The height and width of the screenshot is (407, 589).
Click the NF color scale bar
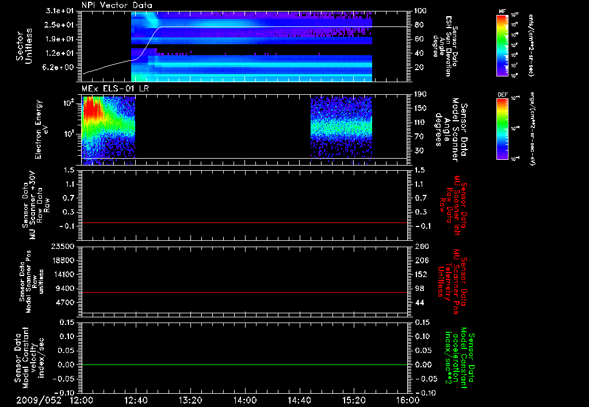pos(502,45)
